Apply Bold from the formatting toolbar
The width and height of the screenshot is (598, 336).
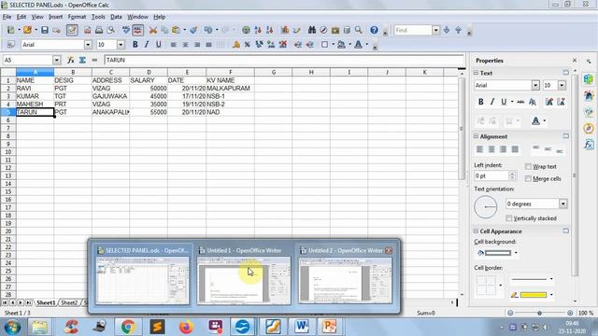135,45
